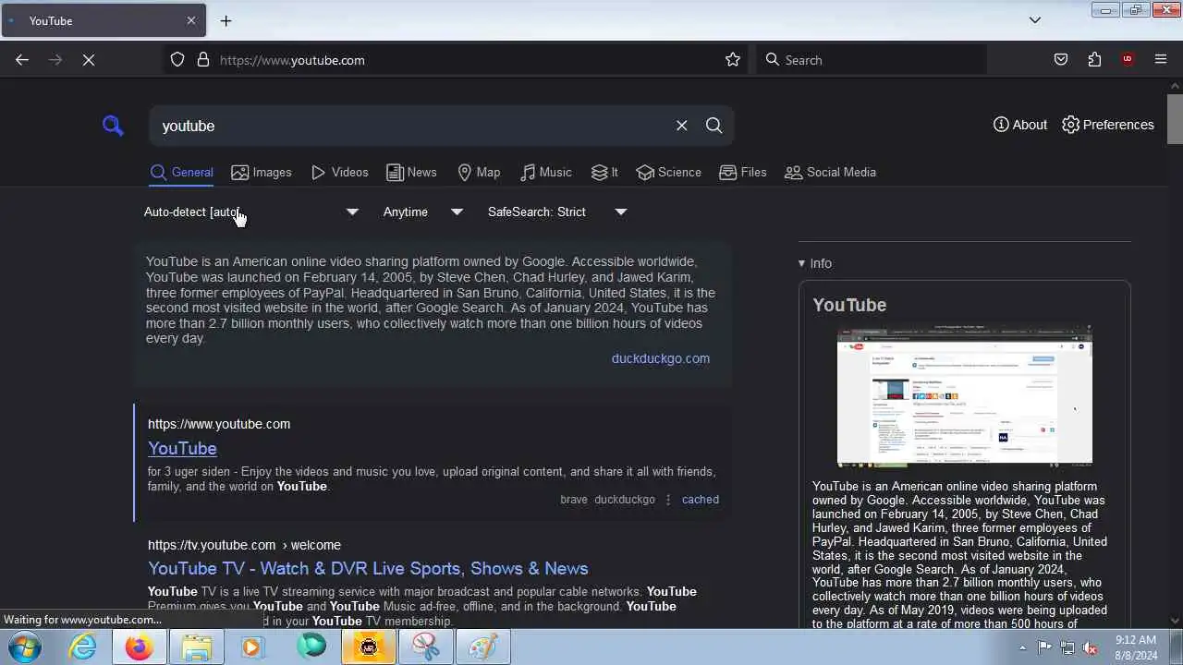Viewport: 1183px width, 665px height.
Task: Open Save to Pocket button
Action: [x=1061, y=60]
